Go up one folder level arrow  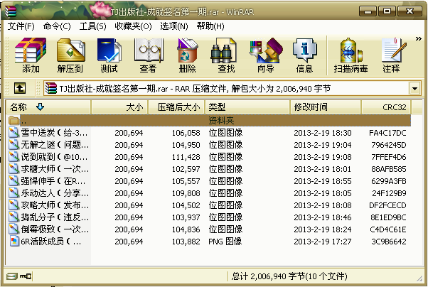tap(20, 88)
